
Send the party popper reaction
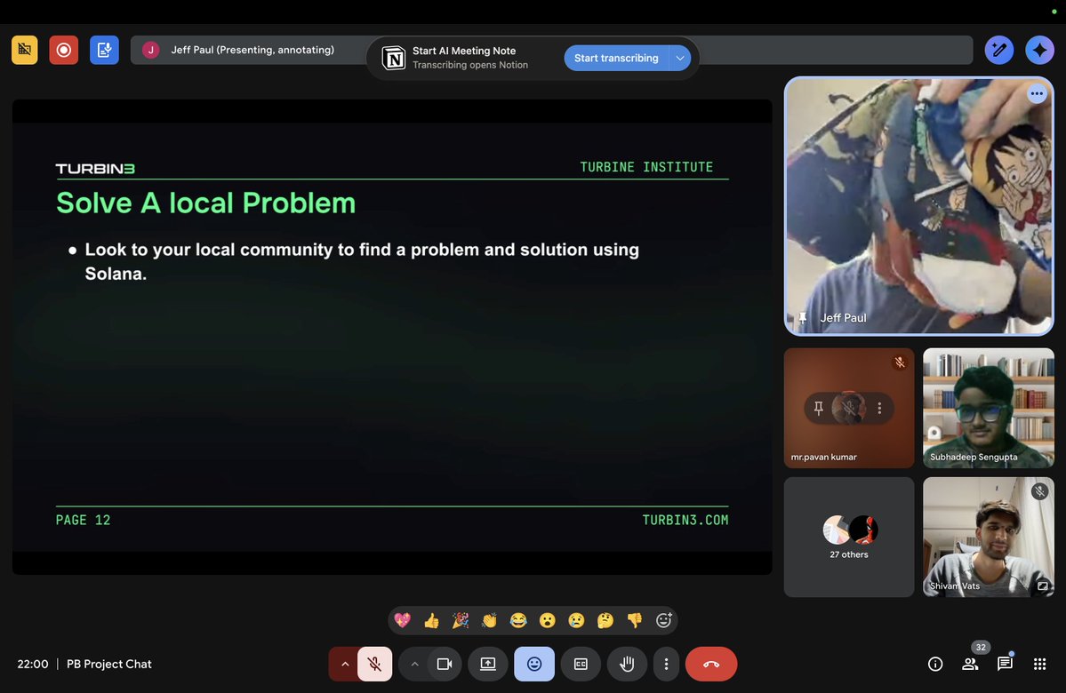coord(461,620)
